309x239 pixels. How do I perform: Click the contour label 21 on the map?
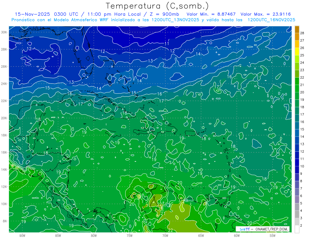click(x=163, y=213)
